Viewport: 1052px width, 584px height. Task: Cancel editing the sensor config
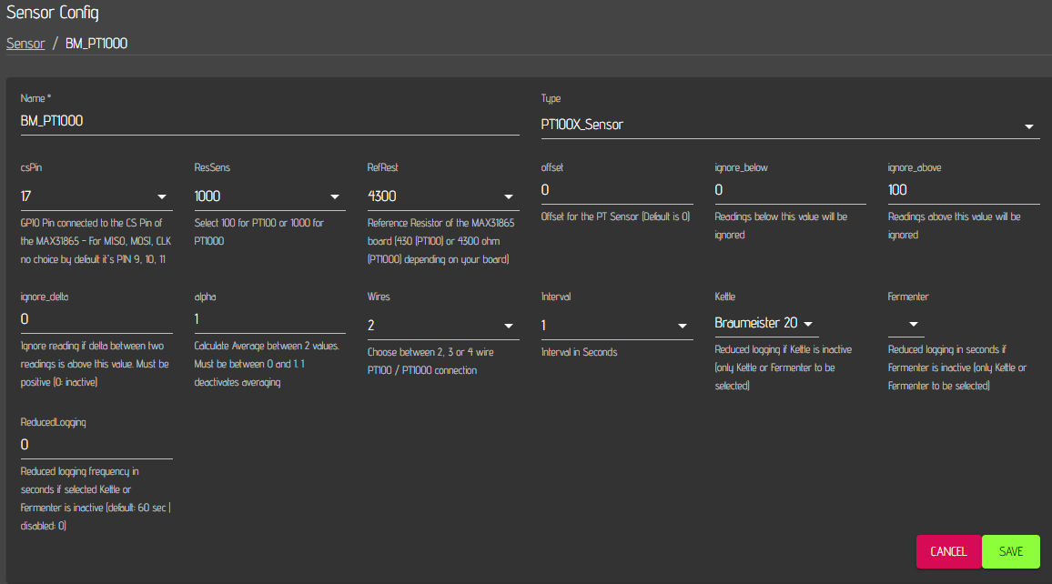tap(948, 551)
